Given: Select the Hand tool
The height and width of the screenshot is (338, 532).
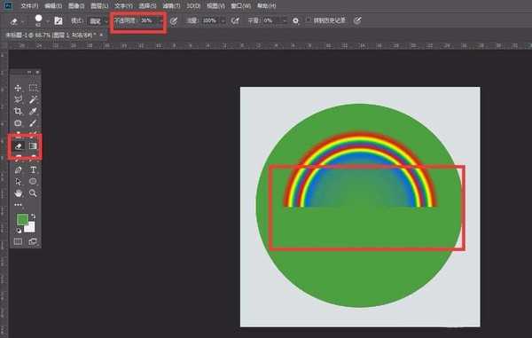Looking at the screenshot, I should tap(18, 193).
